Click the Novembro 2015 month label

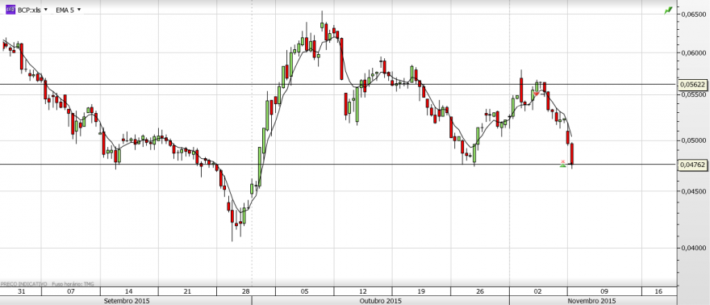tap(591, 300)
